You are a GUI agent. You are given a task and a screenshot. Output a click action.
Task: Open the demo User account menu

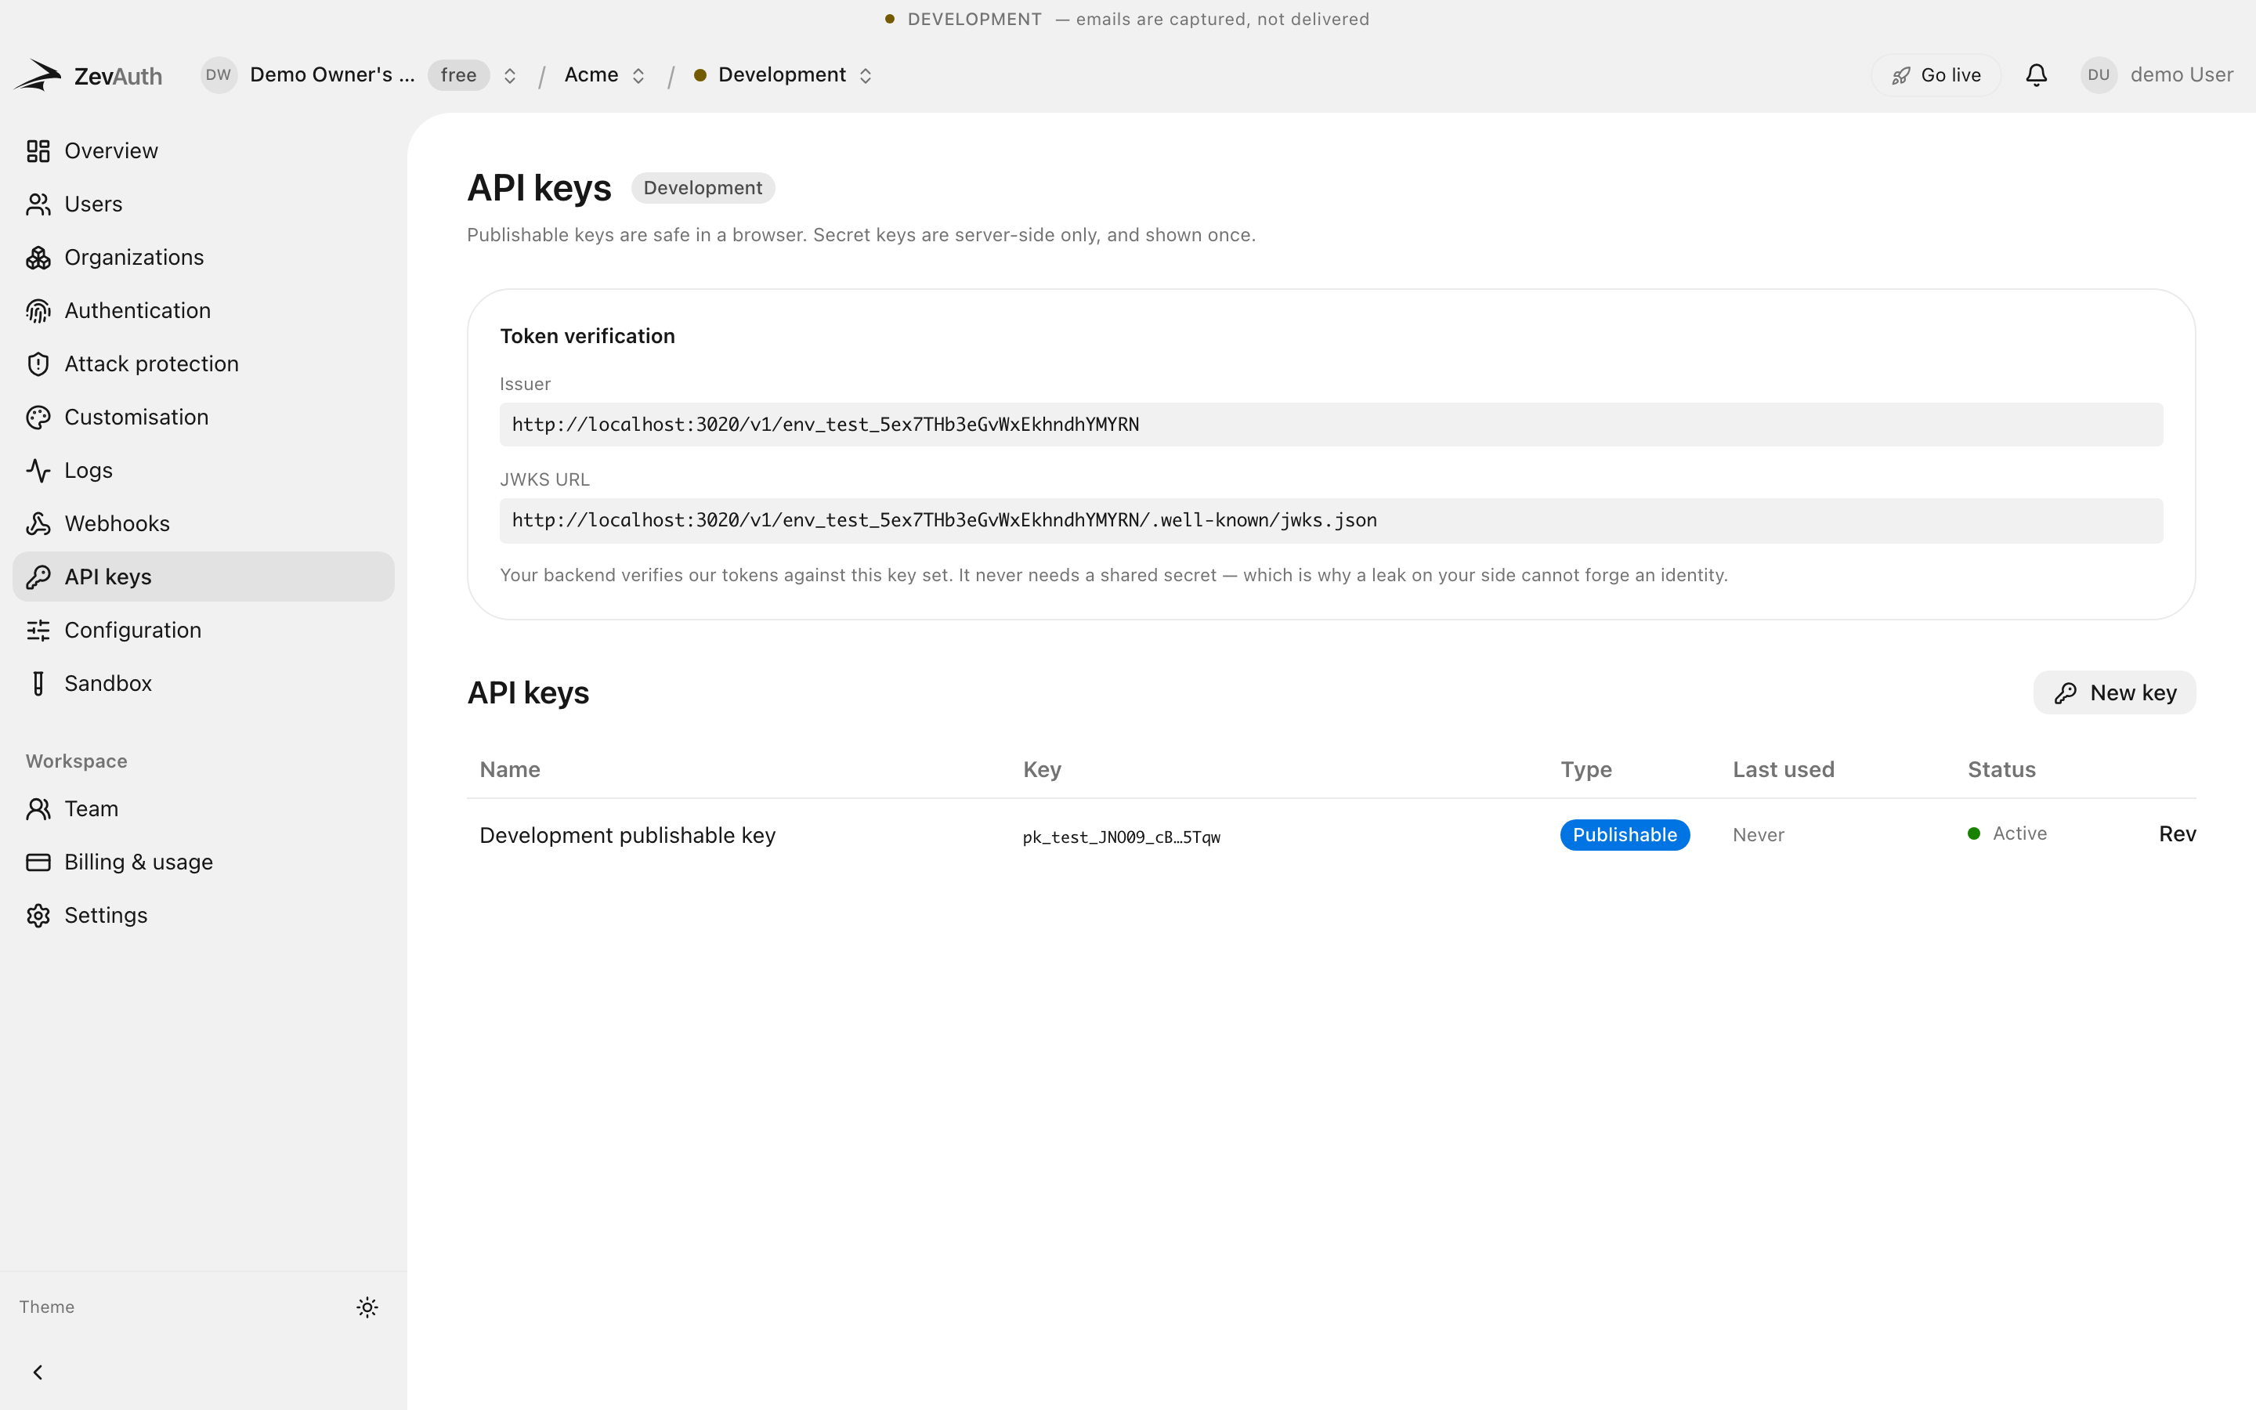(x=2157, y=74)
